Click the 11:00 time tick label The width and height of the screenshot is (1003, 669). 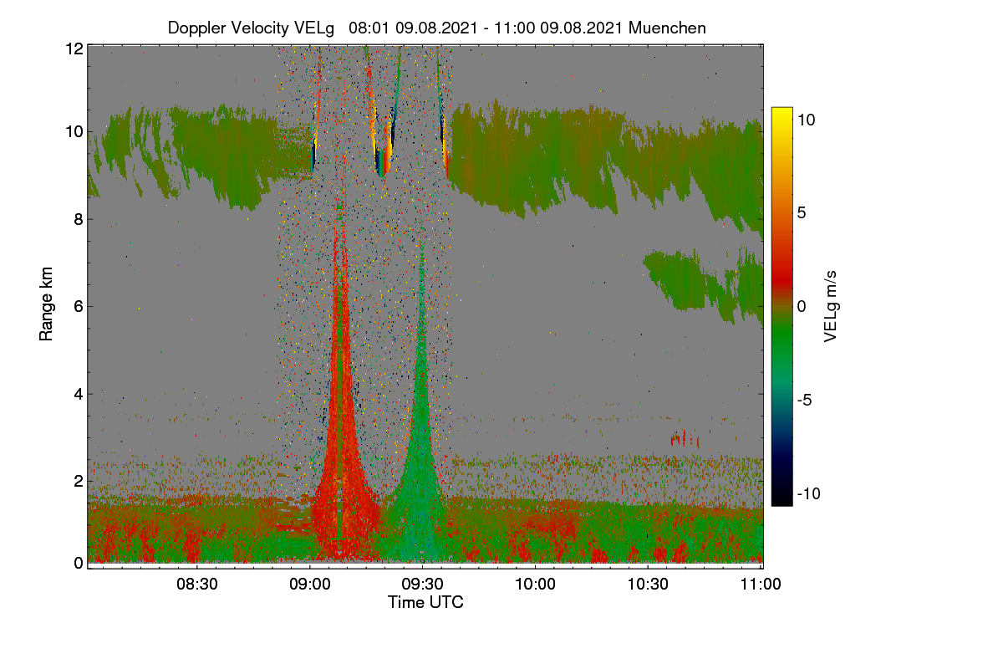click(761, 585)
